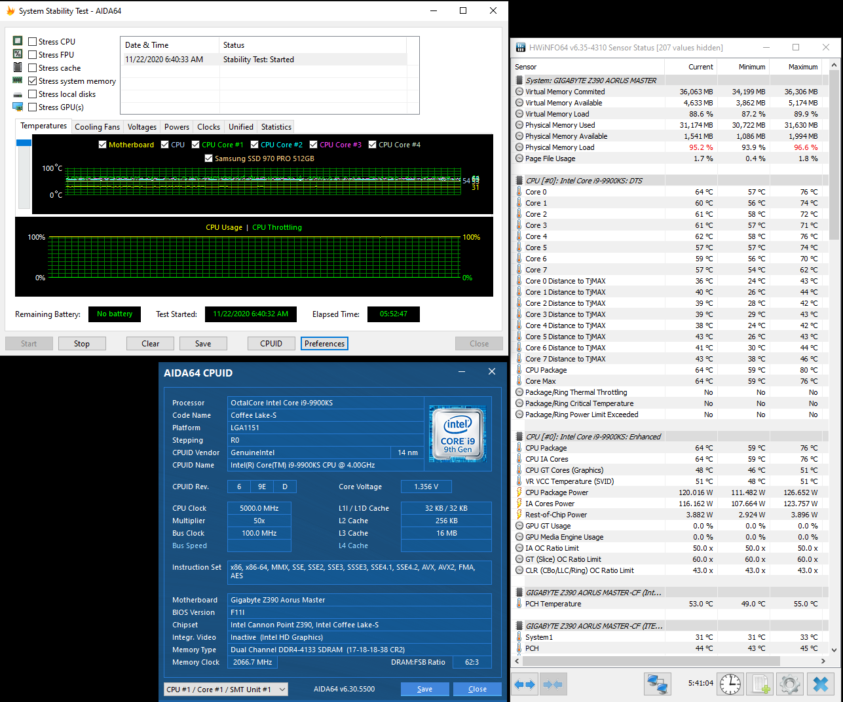Click the Intel Core i9 logo badge
This screenshot has height=702, width=843.
[457, 435]
